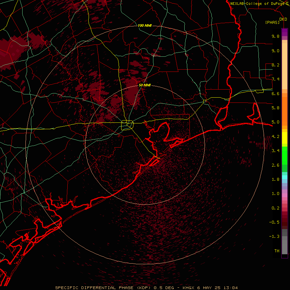The width and height of the screenshot is (290, 290).
Task: Click the bright green segment of the color bar
Action: [285, 156]
